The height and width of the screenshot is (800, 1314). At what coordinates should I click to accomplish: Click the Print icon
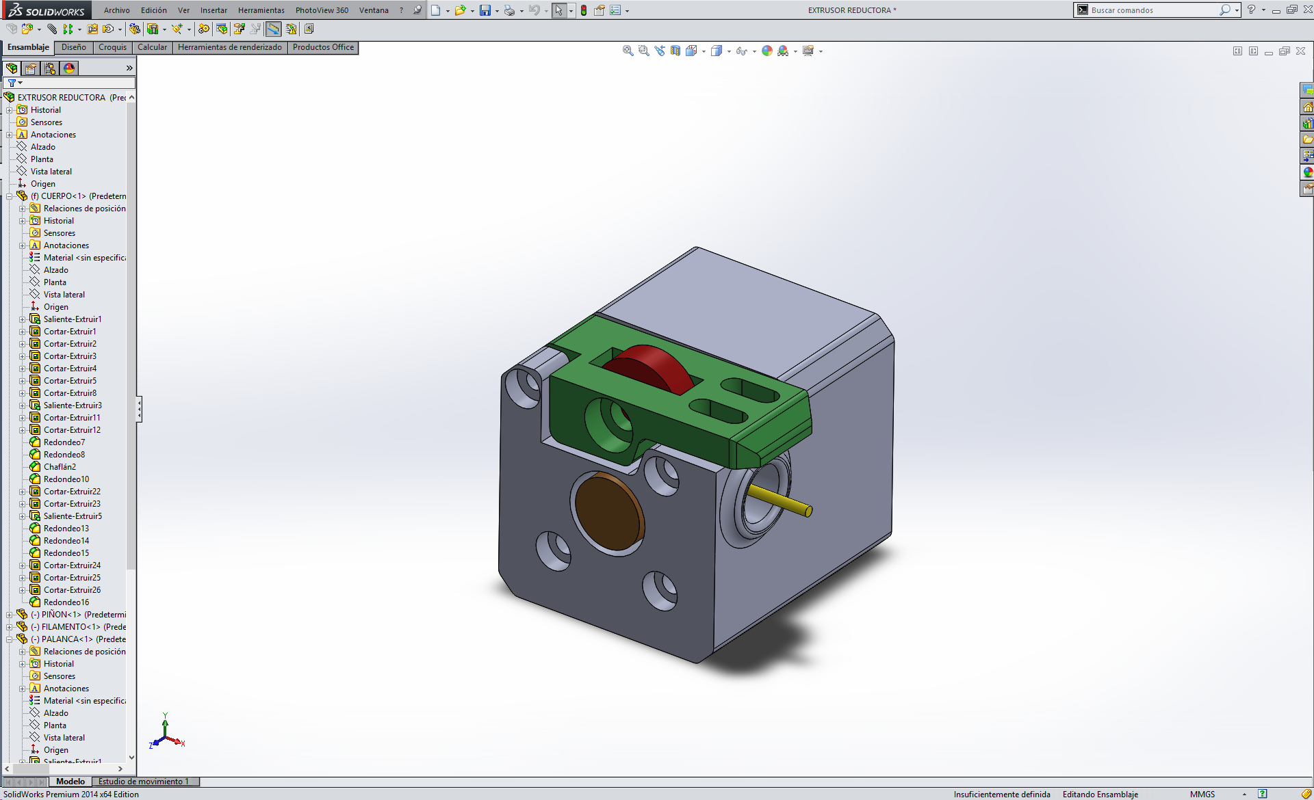(509, 10)
